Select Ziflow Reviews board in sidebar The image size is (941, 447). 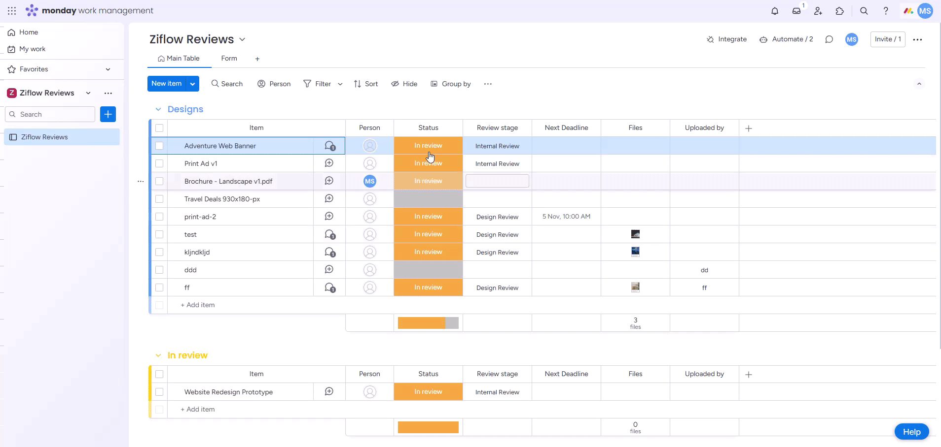62,137
